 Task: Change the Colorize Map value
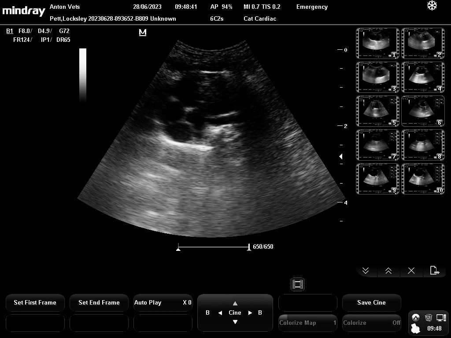[x=307, y=323]
